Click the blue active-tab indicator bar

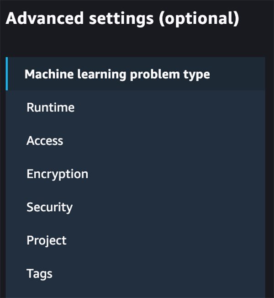tap(7, 74)
